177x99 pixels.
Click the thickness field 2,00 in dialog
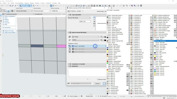tap(87, 21)
